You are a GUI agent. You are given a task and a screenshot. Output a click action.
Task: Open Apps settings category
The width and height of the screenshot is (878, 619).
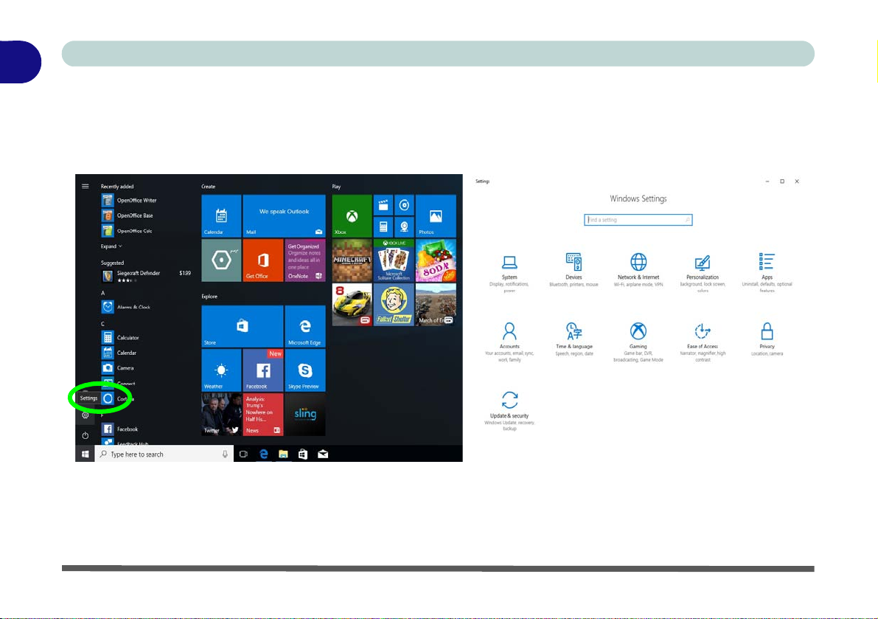767,272
